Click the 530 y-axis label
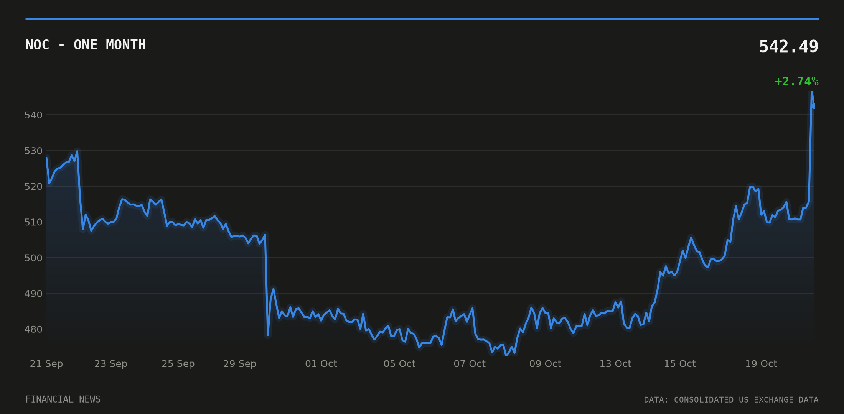Image resolution: width=844 pixels, height=414 pixels. (33, 151)
